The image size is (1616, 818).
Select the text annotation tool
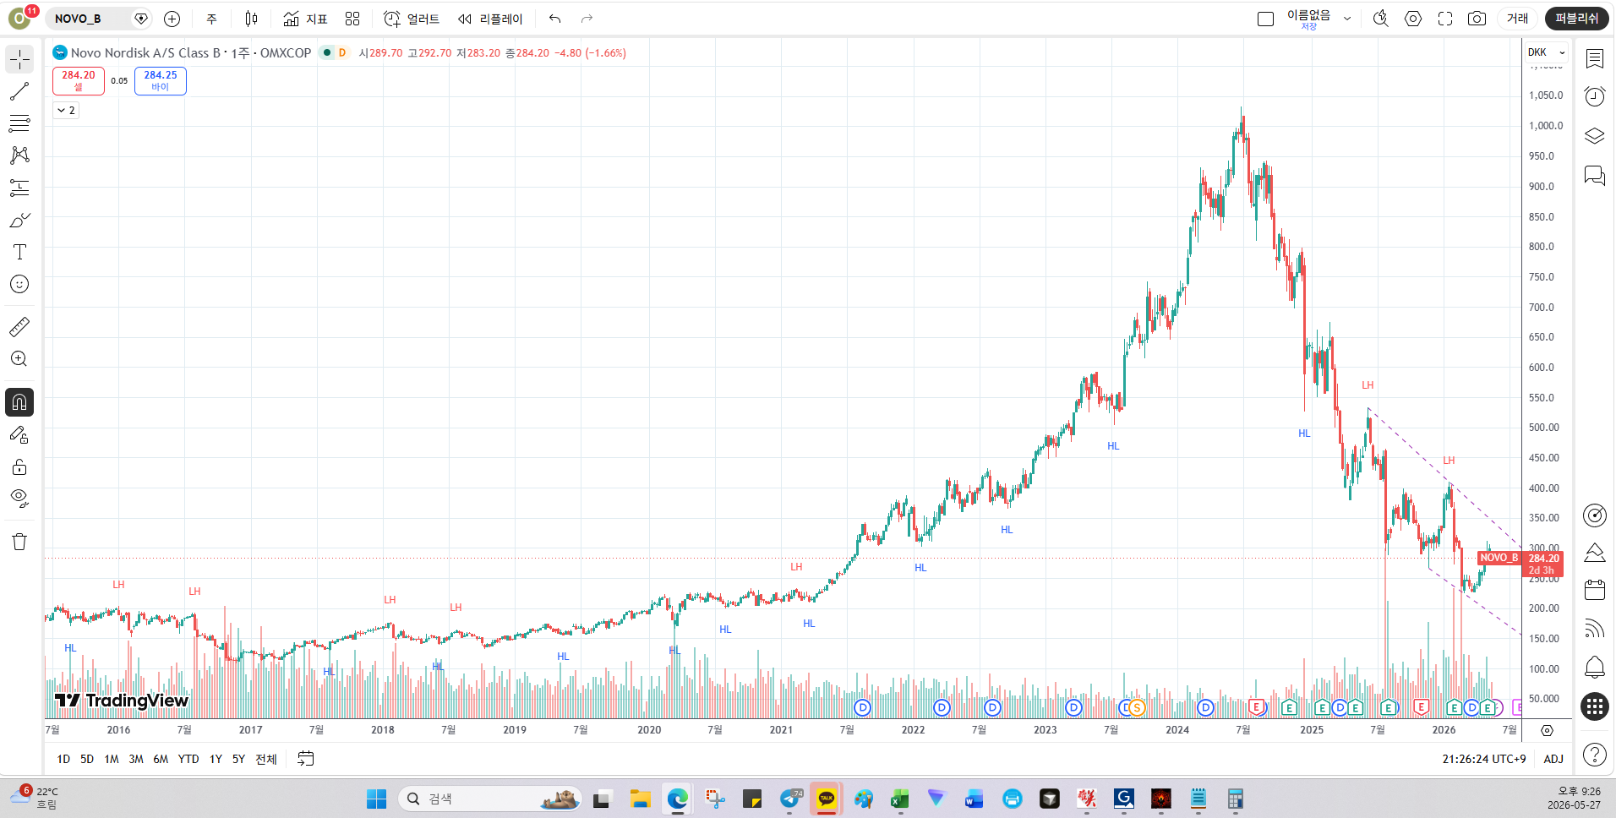19,252
